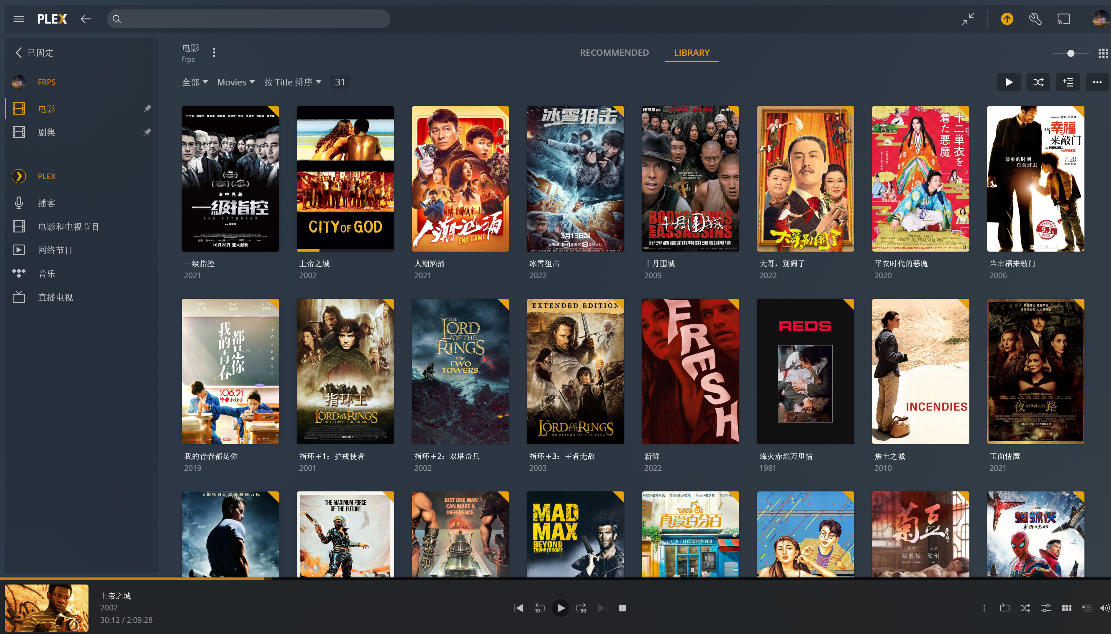Click the minimize player arrows icon
This screenshot has height=634, width=1111.
(x=968, y=19)
